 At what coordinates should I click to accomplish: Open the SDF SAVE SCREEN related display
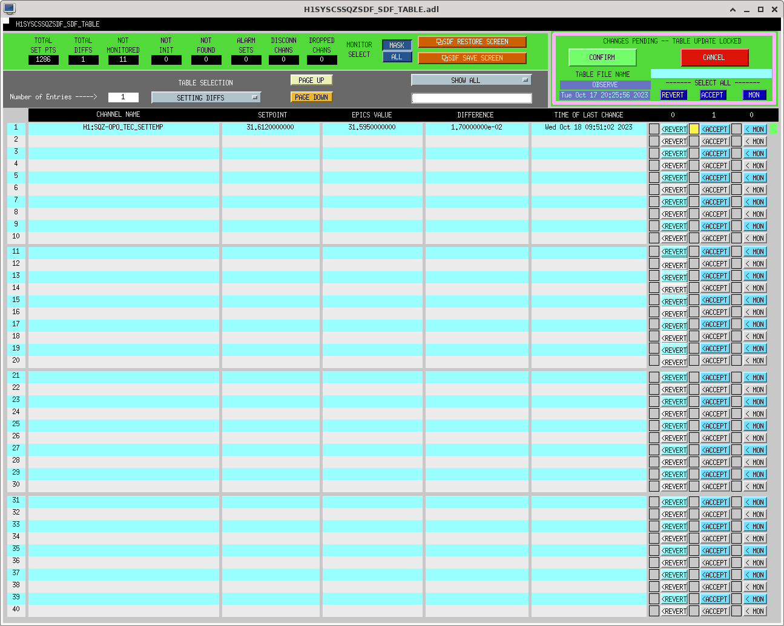click(x=472, y=58)
